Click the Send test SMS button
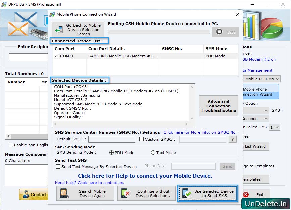This screenshot has height=210, width=291. coord(227,166)
